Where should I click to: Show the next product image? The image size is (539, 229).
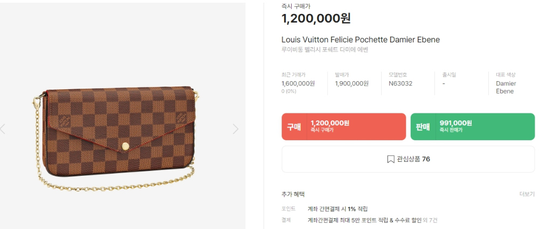click(236, 129)
